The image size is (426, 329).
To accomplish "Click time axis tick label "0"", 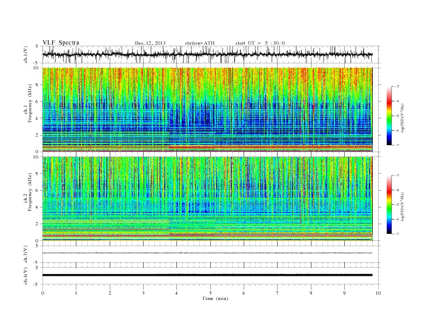I will [x=42, y=293].
